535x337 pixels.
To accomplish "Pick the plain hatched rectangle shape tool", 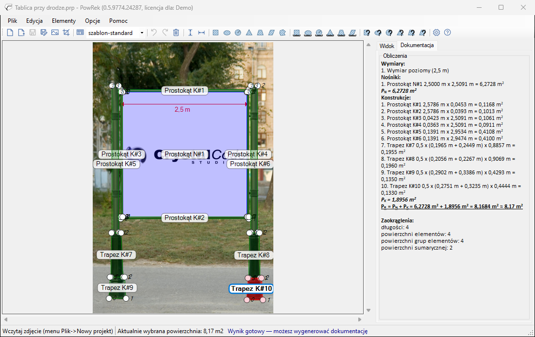I will point(216,33).
